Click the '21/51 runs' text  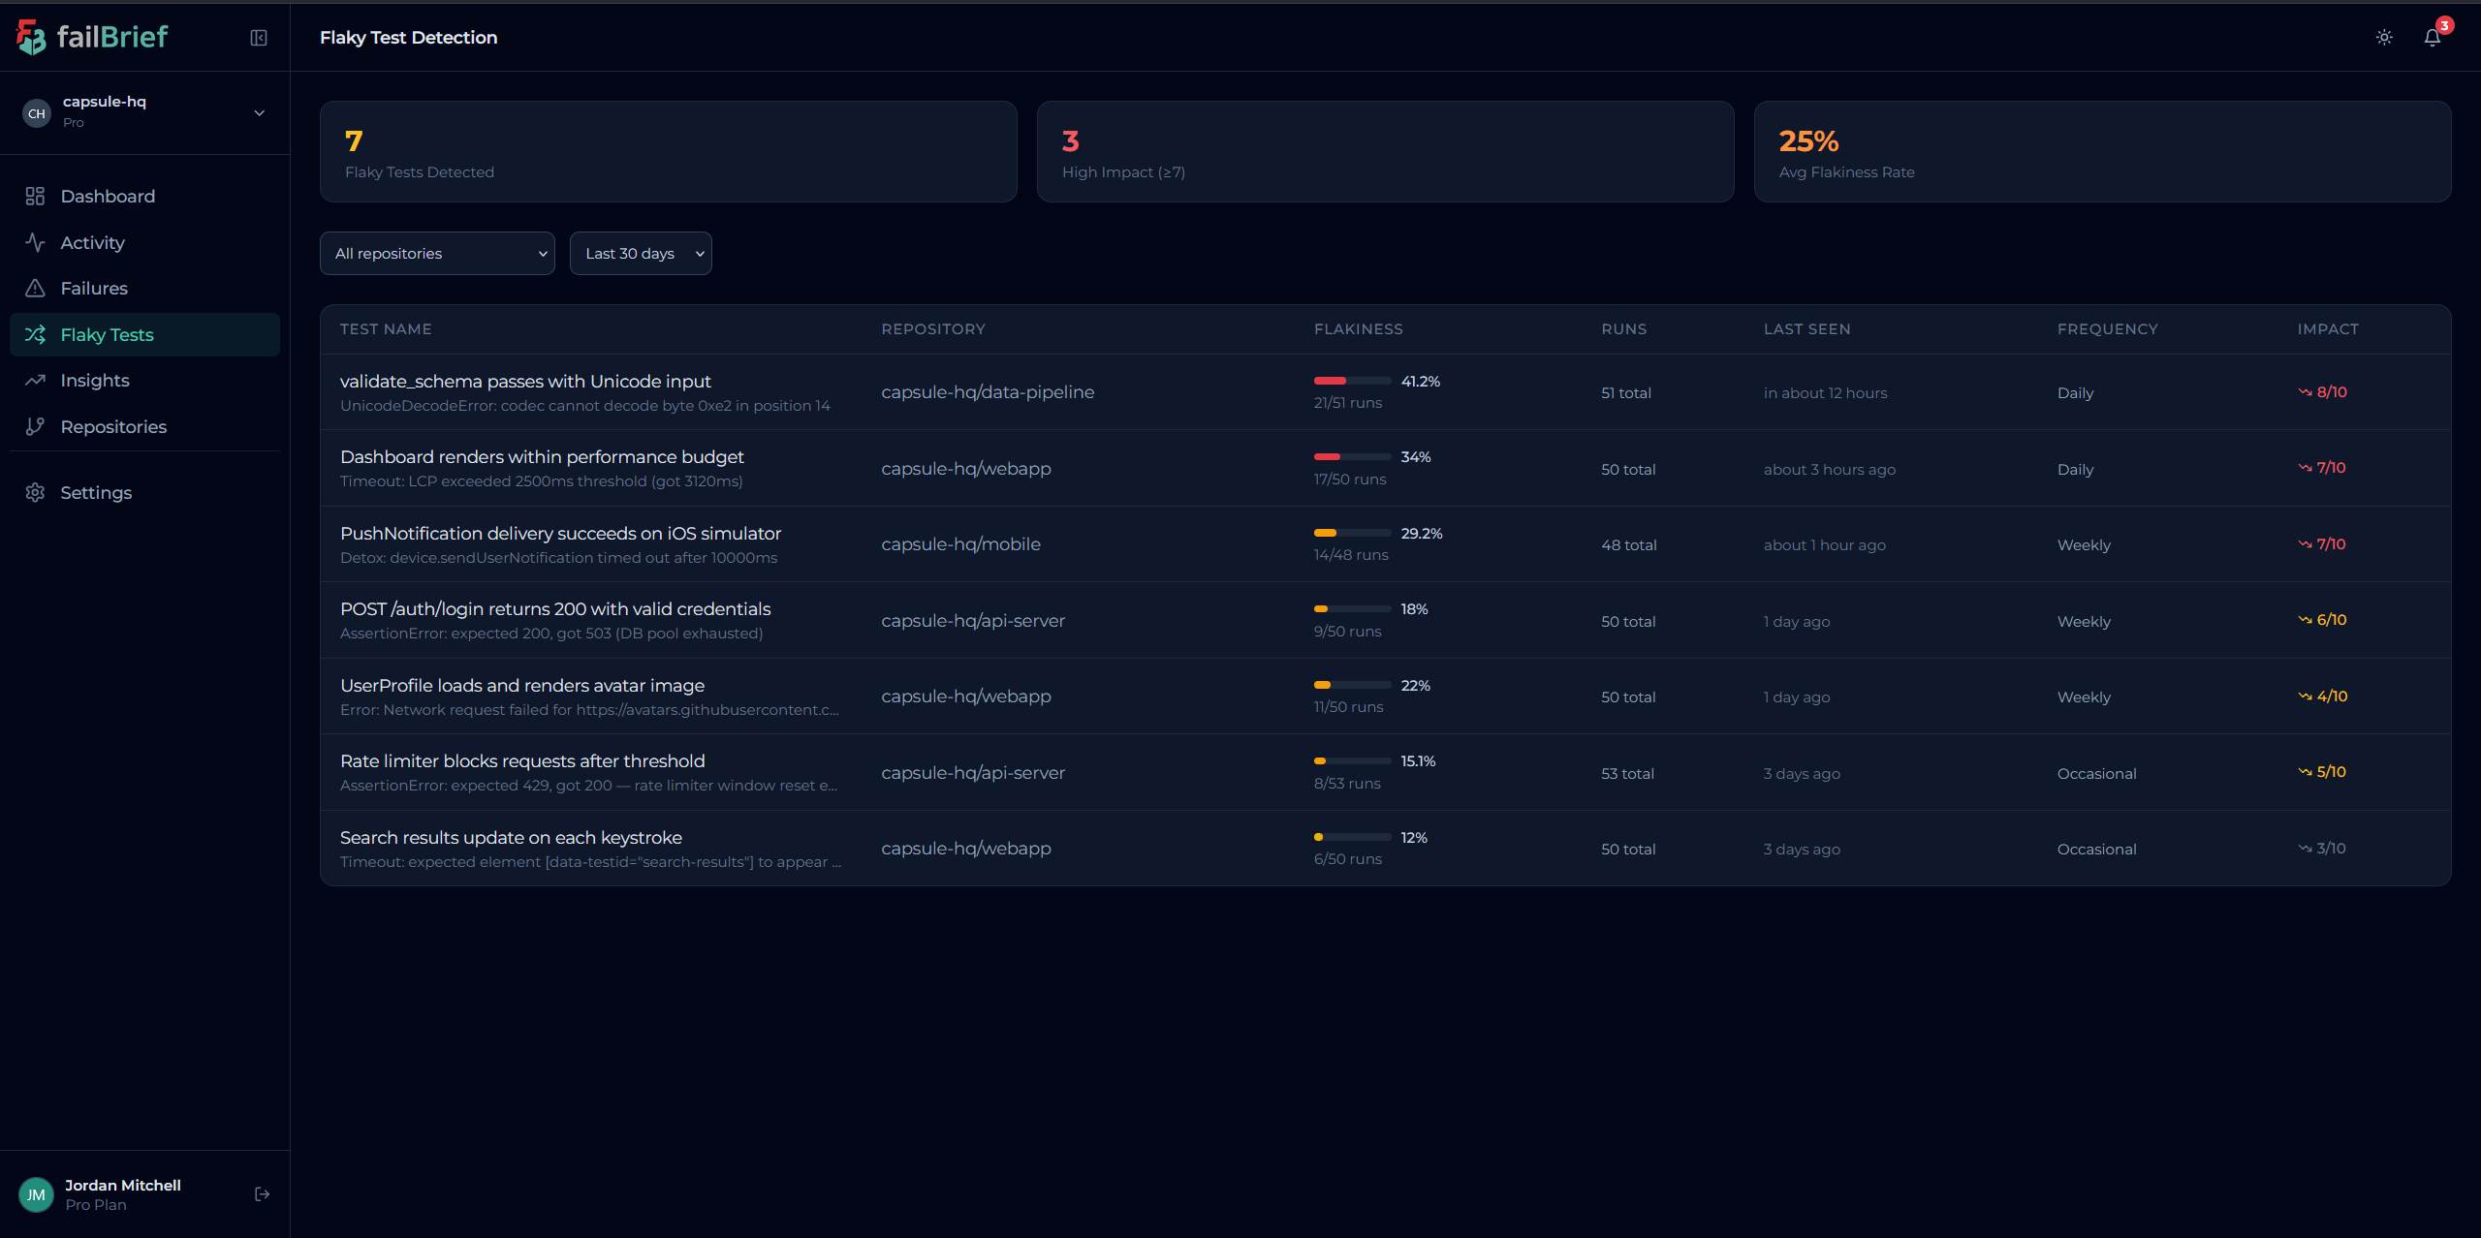[1348, 403]
